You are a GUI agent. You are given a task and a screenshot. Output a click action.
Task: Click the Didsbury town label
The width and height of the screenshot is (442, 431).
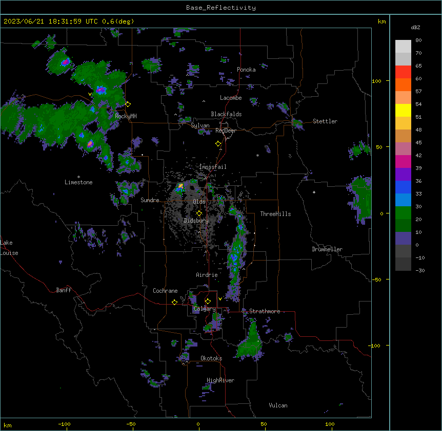tap(196, 221)
